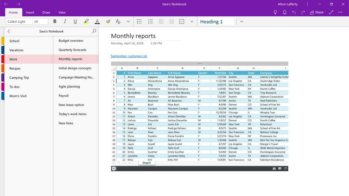Switch to the Draw tab
Viewport: 349px width, 196px height.
pyautogui.click(x=46, y=13)
